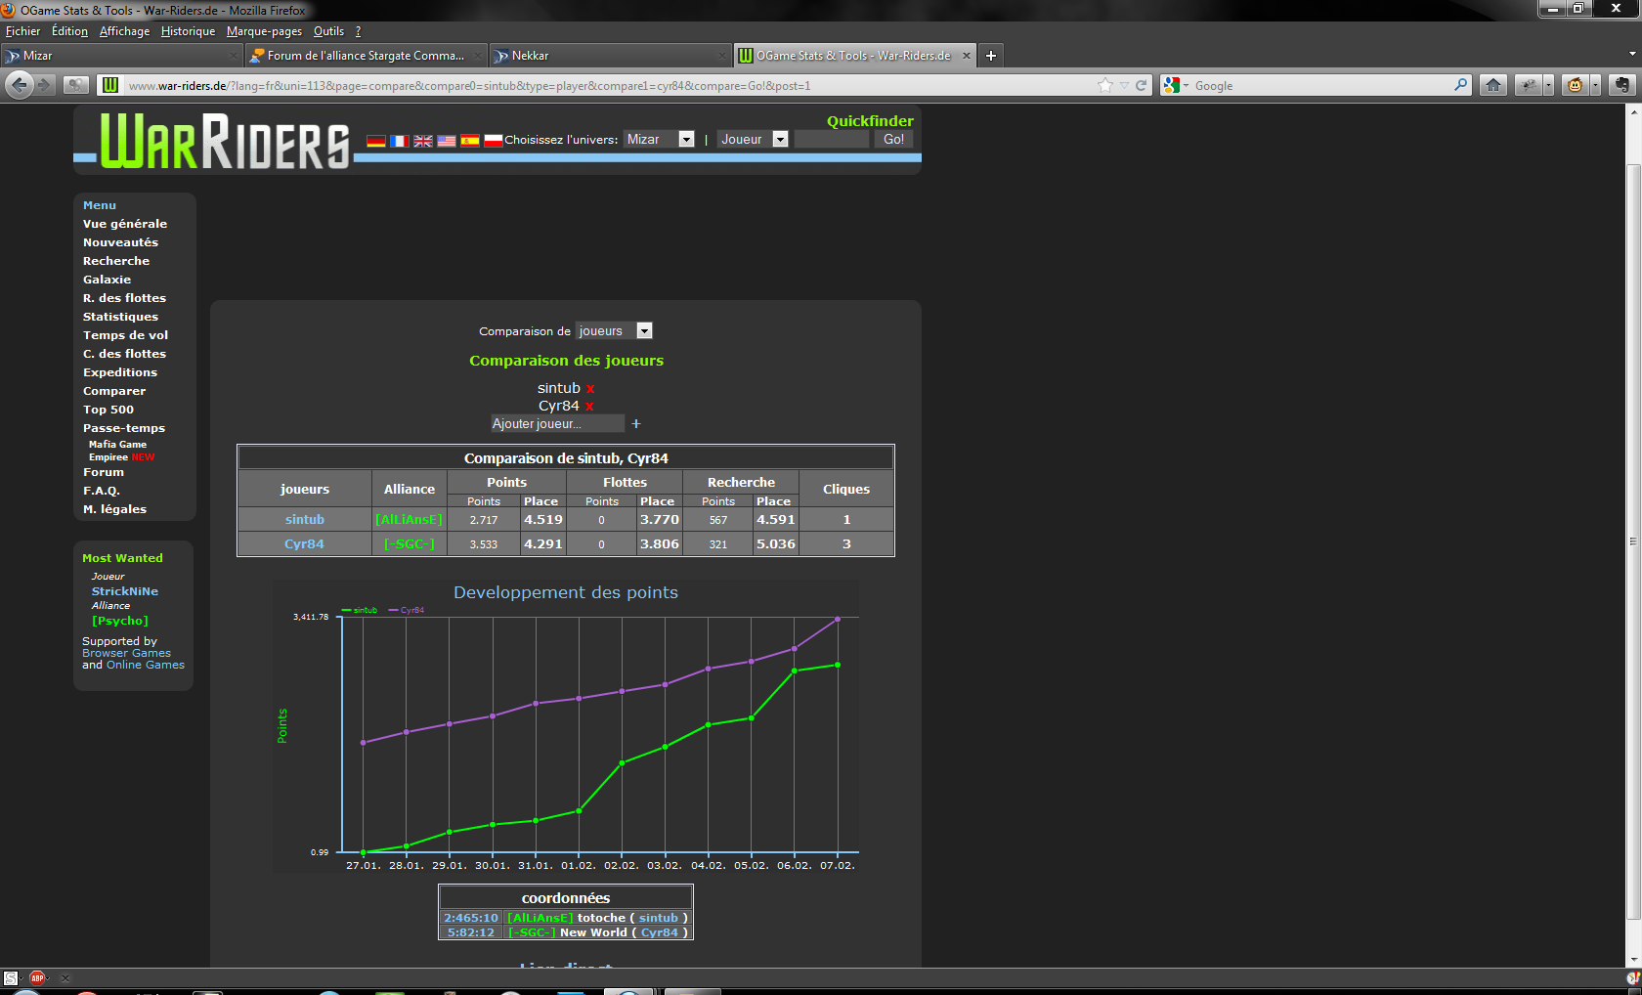Click the vertical page scrollbar
Image resolution: width=1642 pixels, height=995 pixels.
pos(1633,541)
